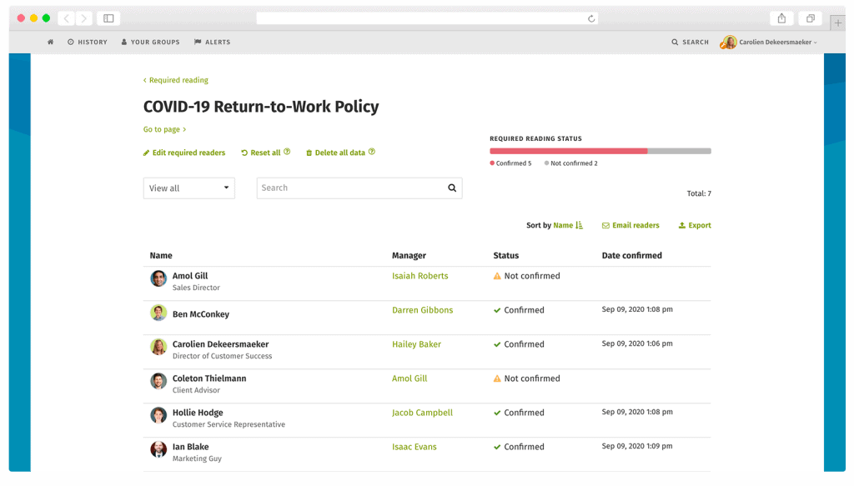This screenshot has width=854, height=486.
Task: Expand Carolien Dekeersmaeker user menu
Action: point(770,42)
